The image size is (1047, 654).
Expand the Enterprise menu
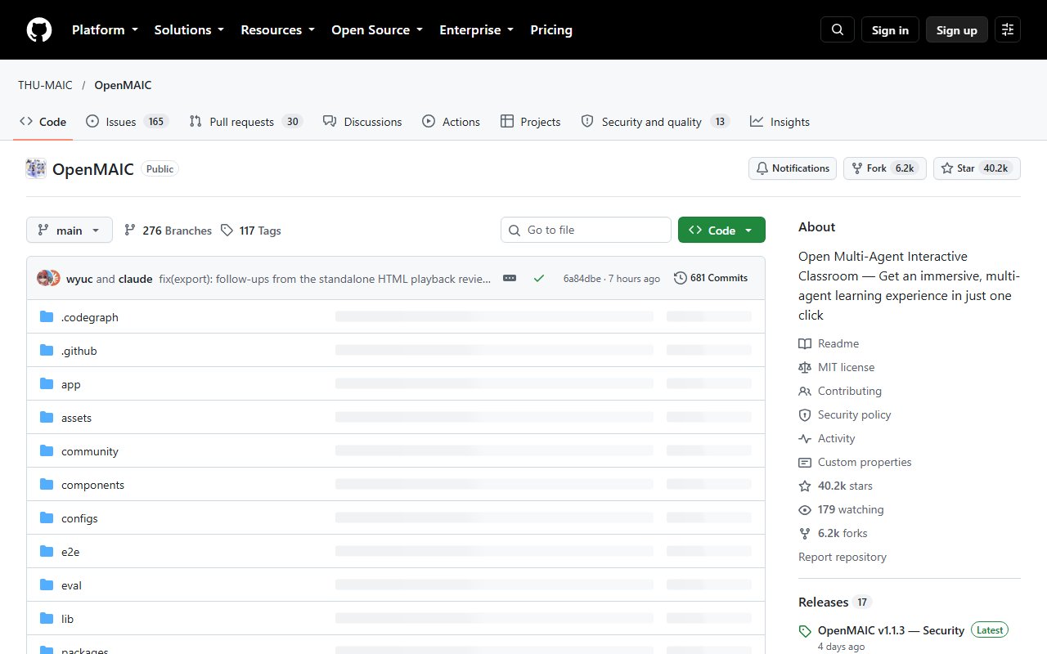point(477,30)
